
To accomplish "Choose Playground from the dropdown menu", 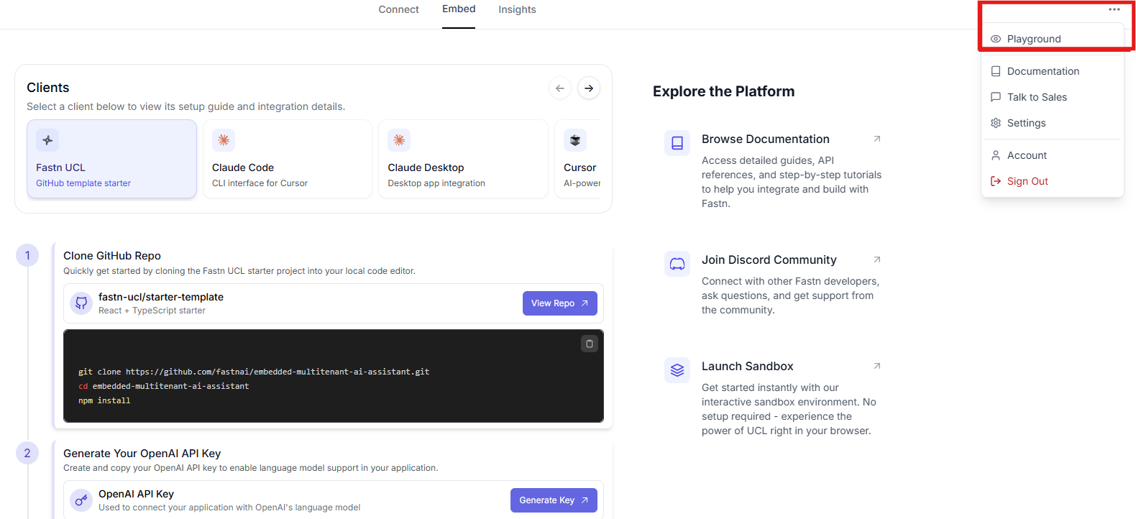I will pyautogui.click(x=1053, y=39).
